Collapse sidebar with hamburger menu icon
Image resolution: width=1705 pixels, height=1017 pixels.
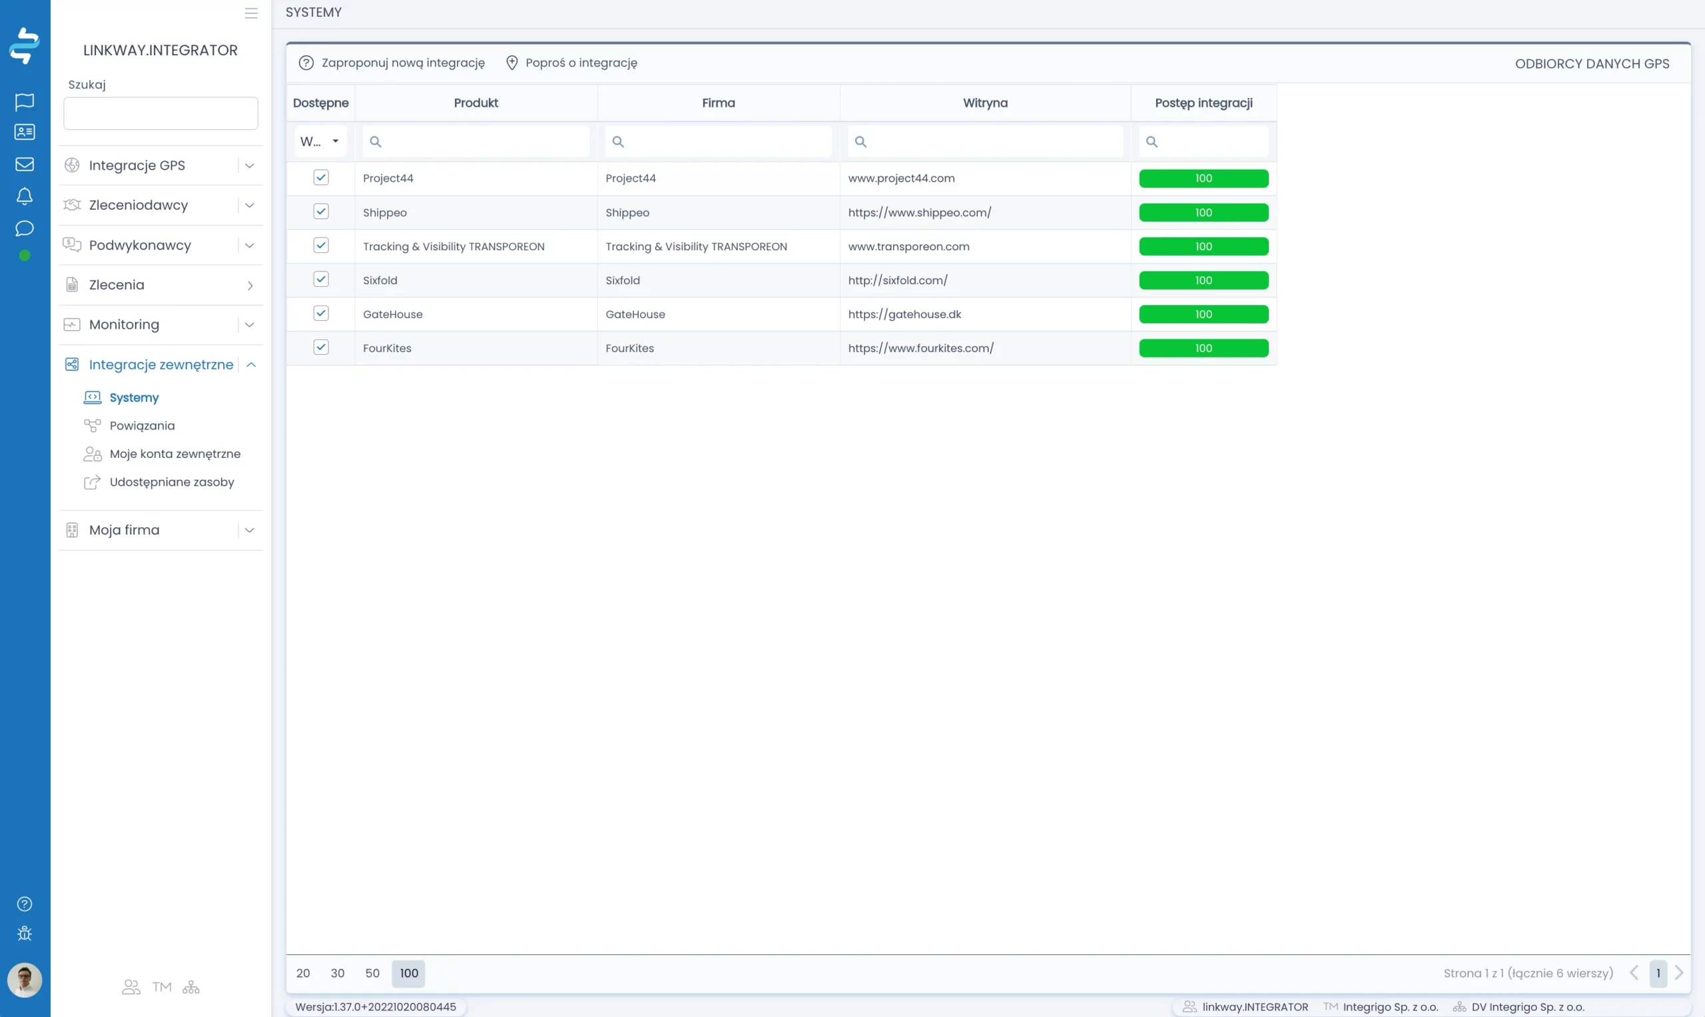252,13
